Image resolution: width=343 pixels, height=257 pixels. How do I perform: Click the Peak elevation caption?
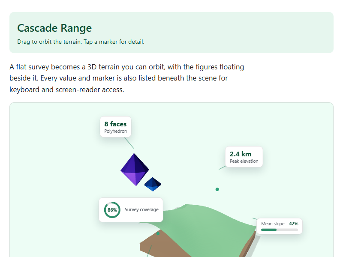click(244, 161)
